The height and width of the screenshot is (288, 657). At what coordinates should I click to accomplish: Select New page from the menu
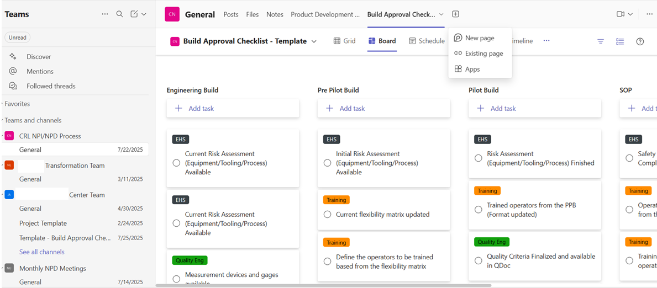click(480, 38)
